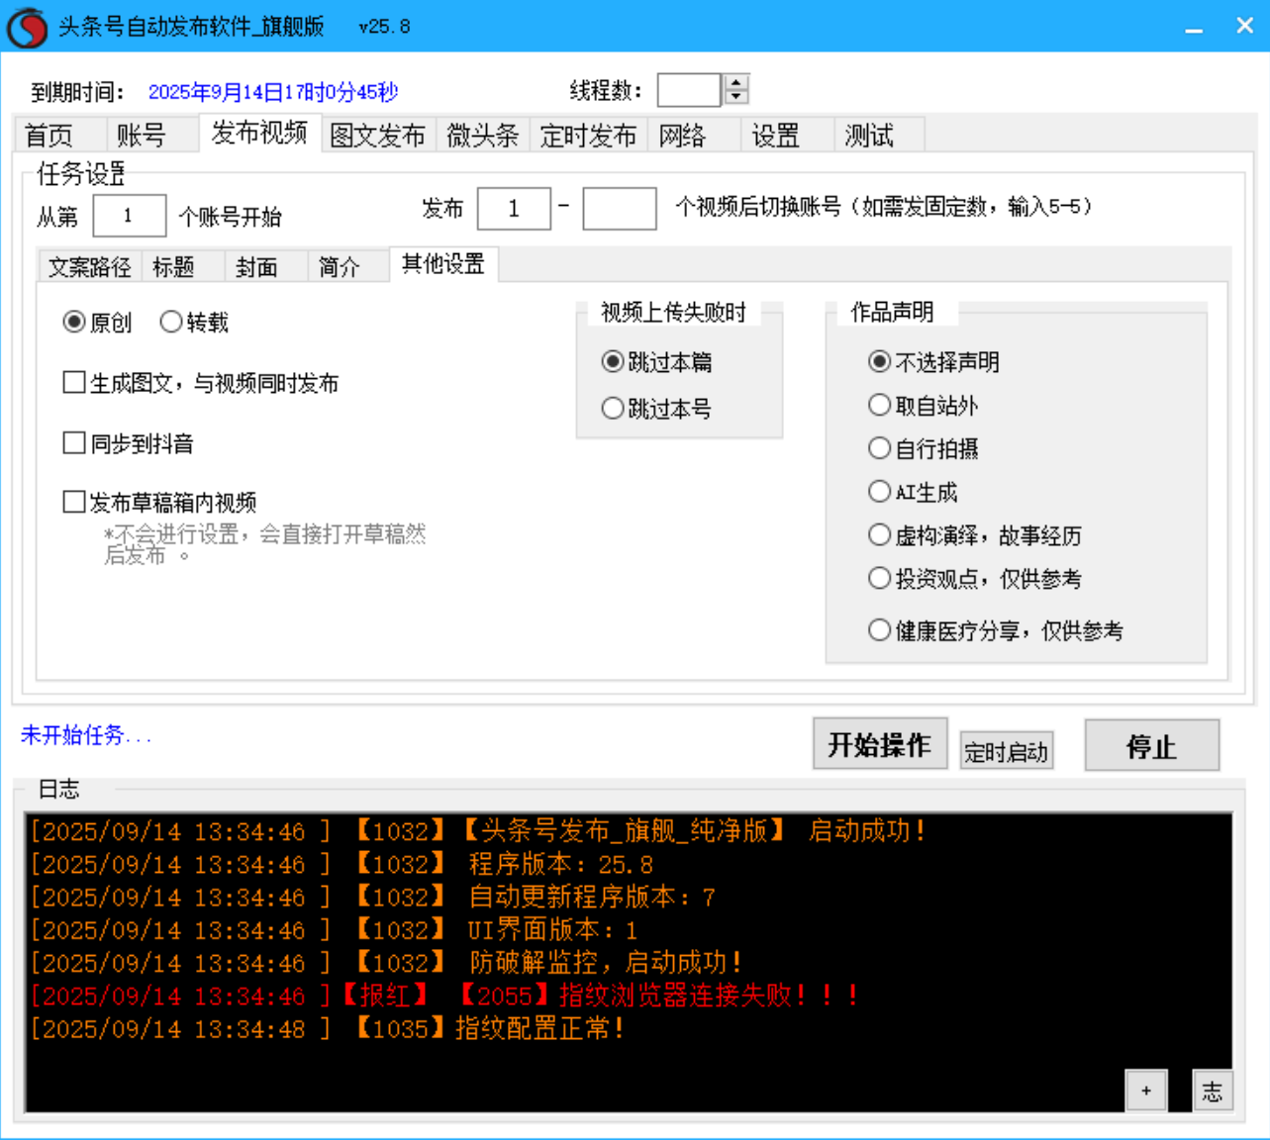This screenshot has width=1270, height=1140.
Task: Enable 发布草稿箱内视频 option
Action: (73, 502)
